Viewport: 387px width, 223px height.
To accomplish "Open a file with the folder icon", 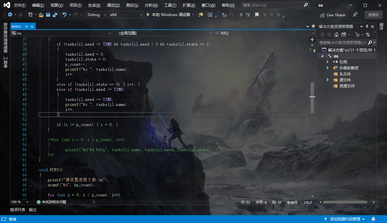I will coord(41,15).
